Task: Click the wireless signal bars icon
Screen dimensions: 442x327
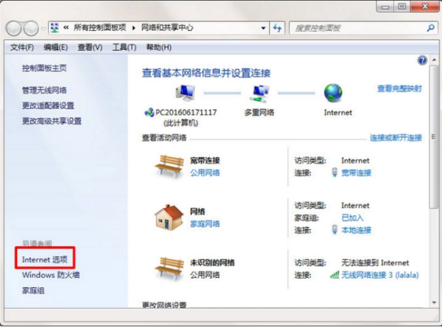Action: coord(334,275)
